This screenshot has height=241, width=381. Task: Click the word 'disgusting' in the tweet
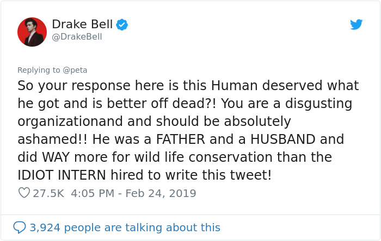point(318,104)
